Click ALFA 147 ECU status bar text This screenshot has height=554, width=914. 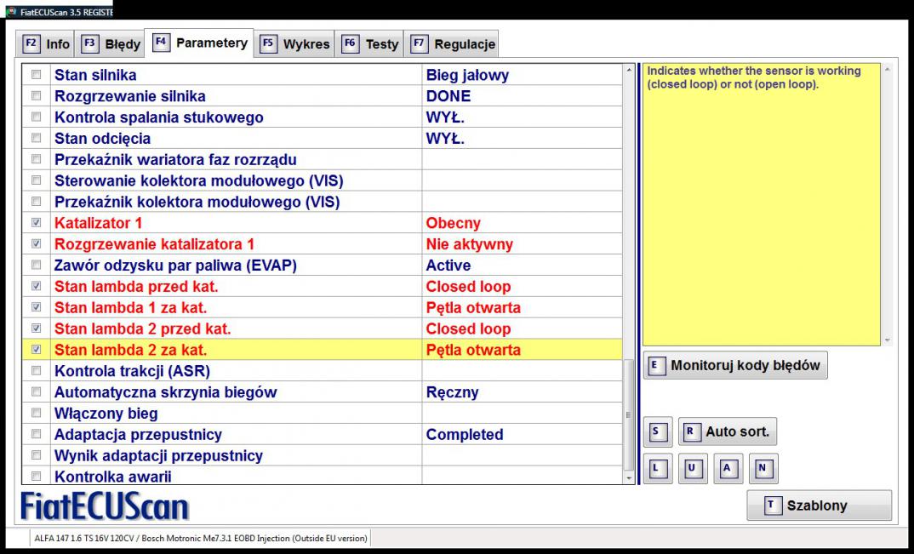click(x=201, y=538)
